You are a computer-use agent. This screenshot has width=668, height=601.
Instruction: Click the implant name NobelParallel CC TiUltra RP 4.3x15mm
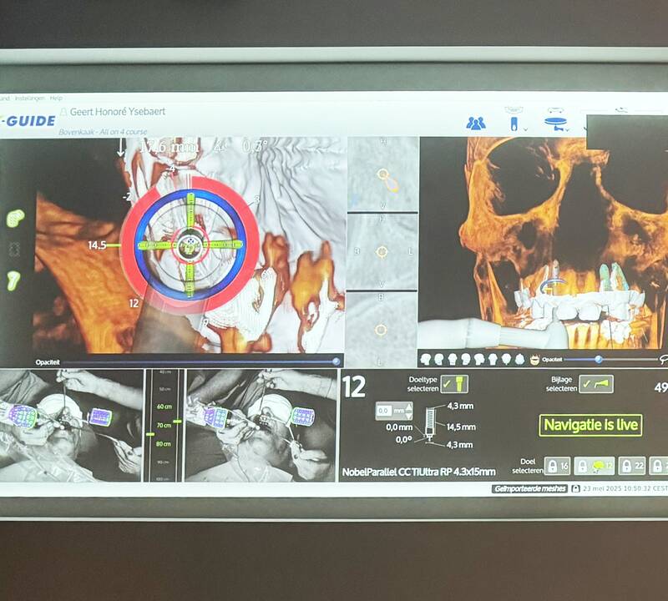pyautogui.click(x=419, y=472)
